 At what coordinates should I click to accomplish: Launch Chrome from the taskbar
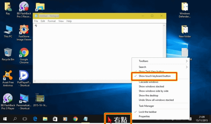[75, 119]
